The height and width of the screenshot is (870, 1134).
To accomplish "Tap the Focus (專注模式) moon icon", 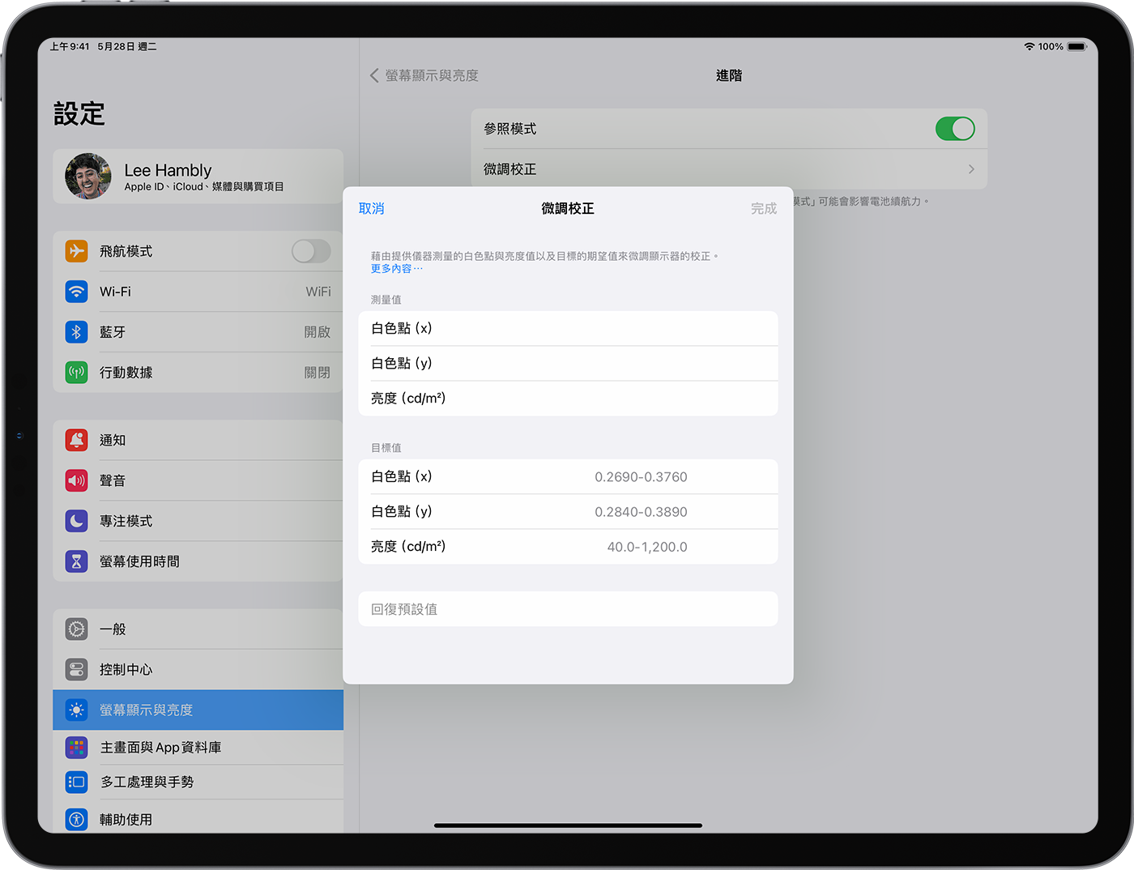I will [x=76, y=521].
